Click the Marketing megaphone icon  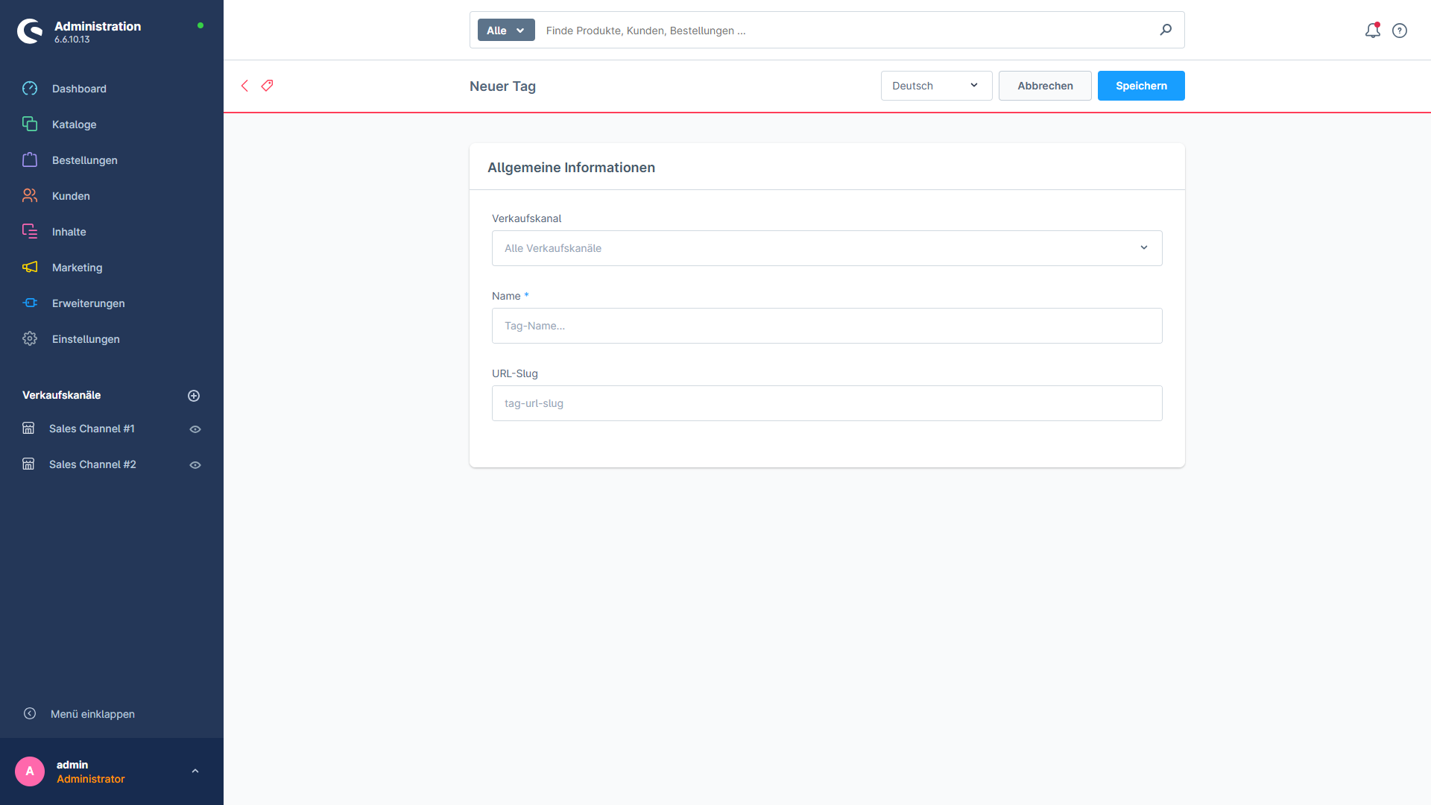30,268
